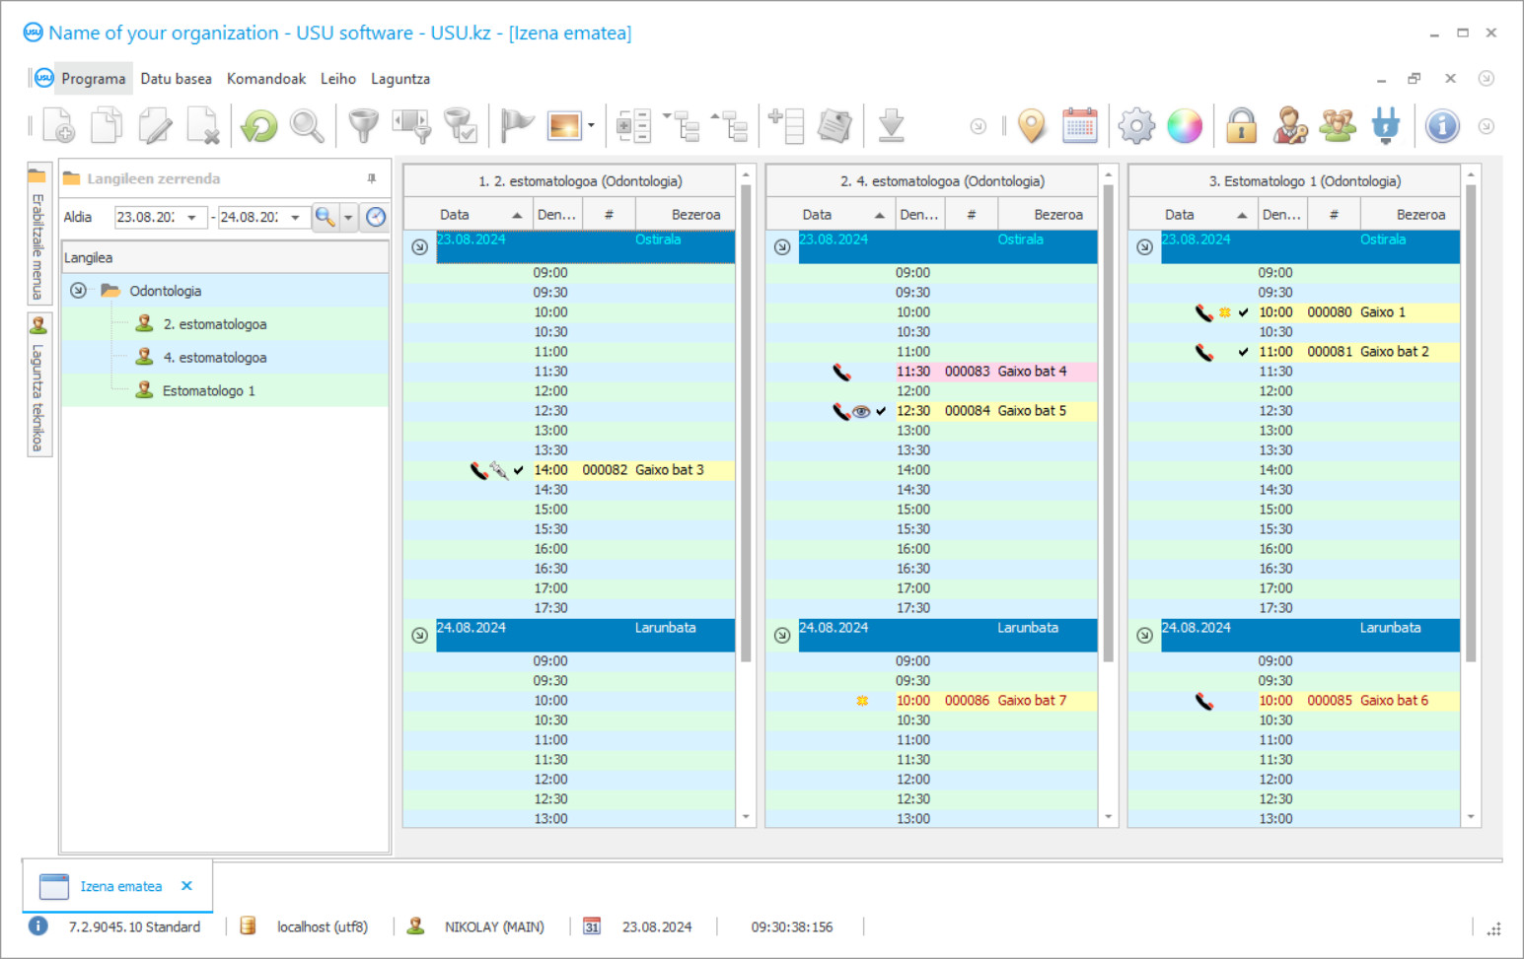Click the download arrow toolbar icon
The image size is (1524, 959).
891,126
